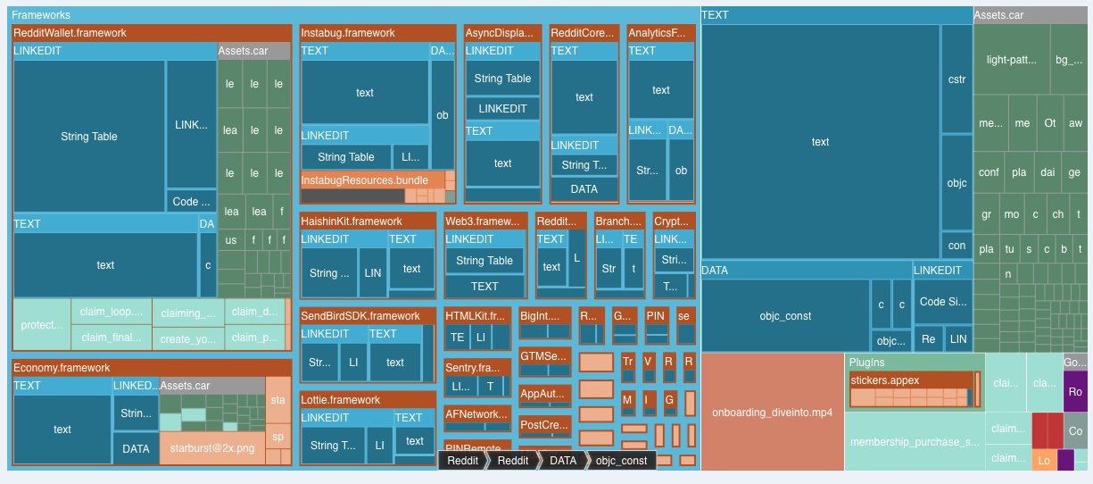Select the cstr block in TEXT
Screen dimensions: 1093x484
pyautogui.click(x=956, y=79)
